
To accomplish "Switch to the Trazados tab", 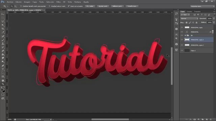I will 197,12.
